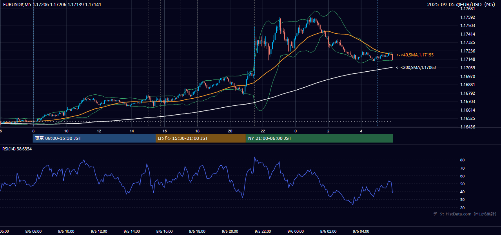This screenshot has height=235, width=501.
Task: Click the RSI scale value 20
Action: (x=462, y=208)
